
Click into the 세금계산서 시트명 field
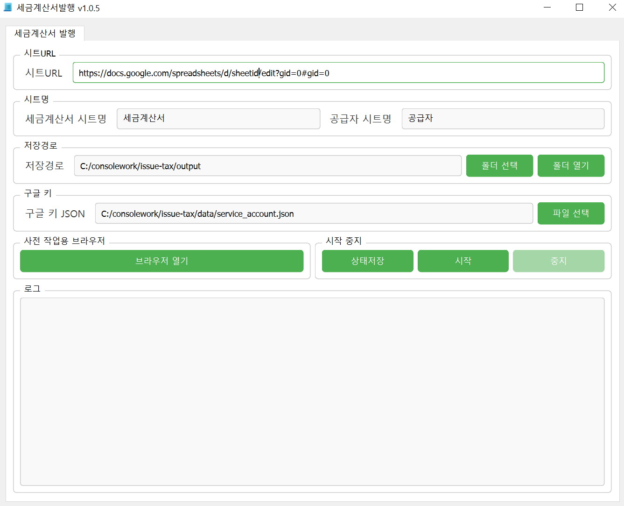coord(218,119)
